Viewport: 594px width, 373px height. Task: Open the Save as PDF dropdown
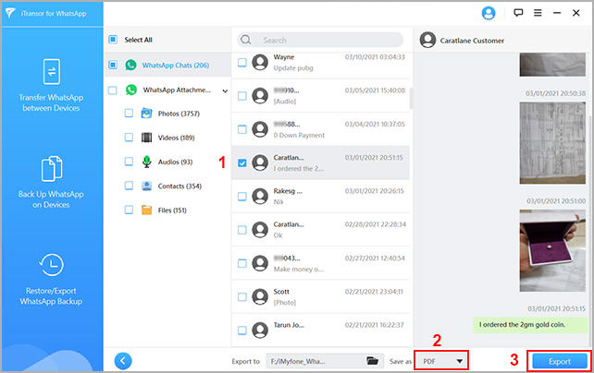click(440, 361)
